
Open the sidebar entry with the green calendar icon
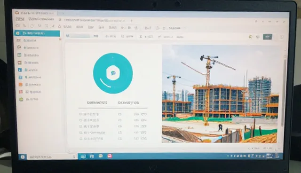(x=28, y=55)
